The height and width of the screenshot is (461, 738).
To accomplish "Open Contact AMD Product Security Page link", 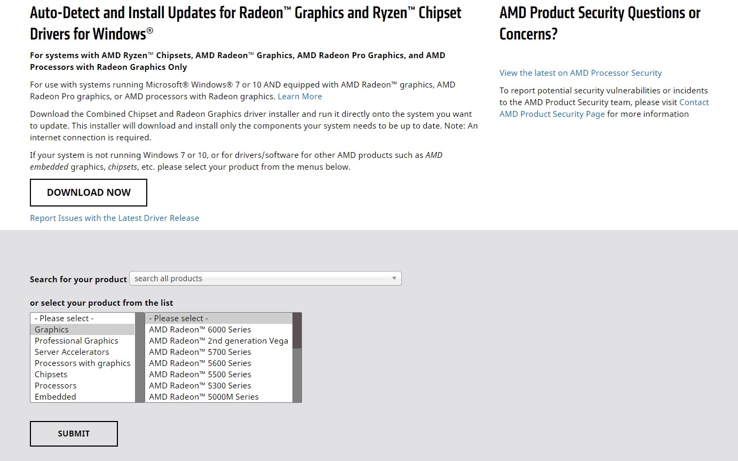I will 604,108.
